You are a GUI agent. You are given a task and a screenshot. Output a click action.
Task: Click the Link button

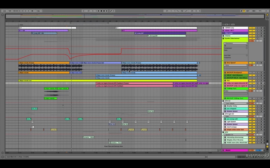click(x=4, y=11)
